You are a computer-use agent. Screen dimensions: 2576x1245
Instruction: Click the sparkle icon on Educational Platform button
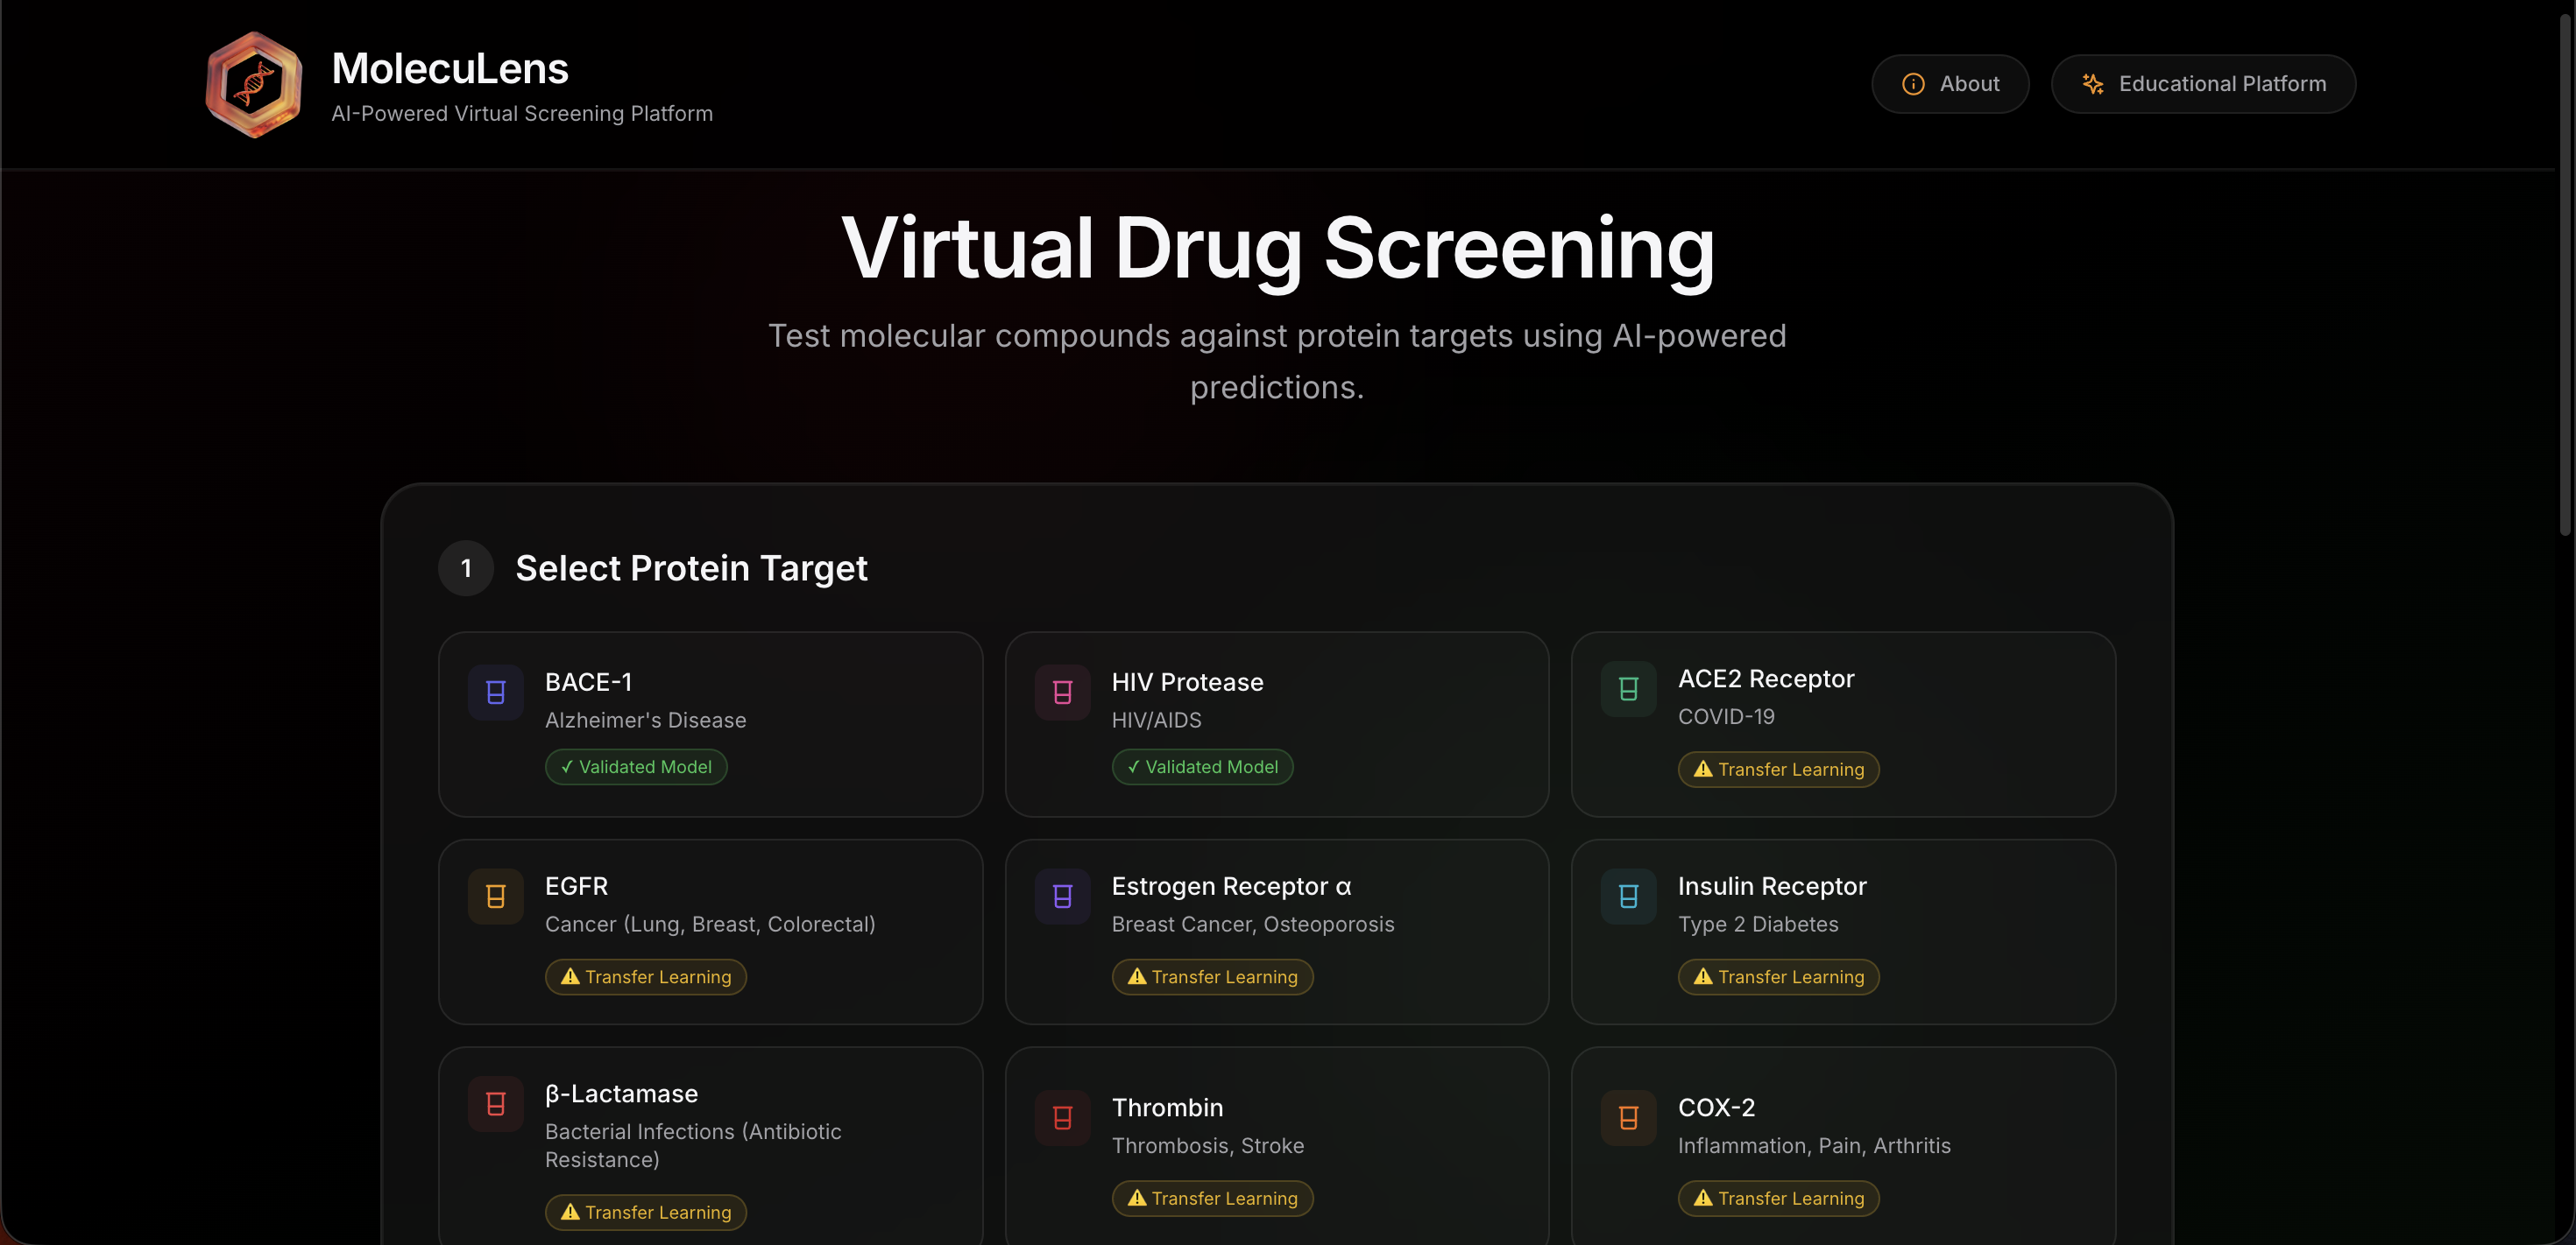click(2093, 84)
